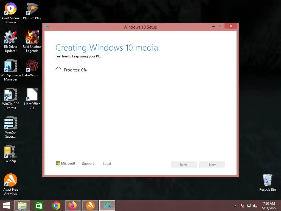Select WinZip PDF Express shortcut
The image size is (281, 211).
[11, 99]
